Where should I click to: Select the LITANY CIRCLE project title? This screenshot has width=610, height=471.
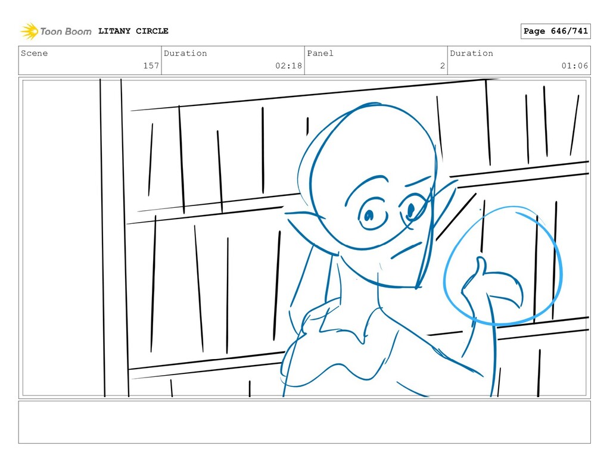click(133, 31)
